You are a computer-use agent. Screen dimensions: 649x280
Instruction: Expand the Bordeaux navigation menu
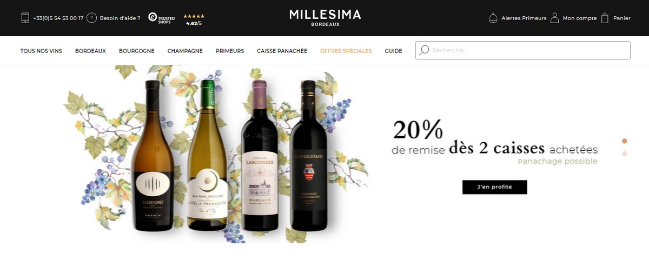90,51
